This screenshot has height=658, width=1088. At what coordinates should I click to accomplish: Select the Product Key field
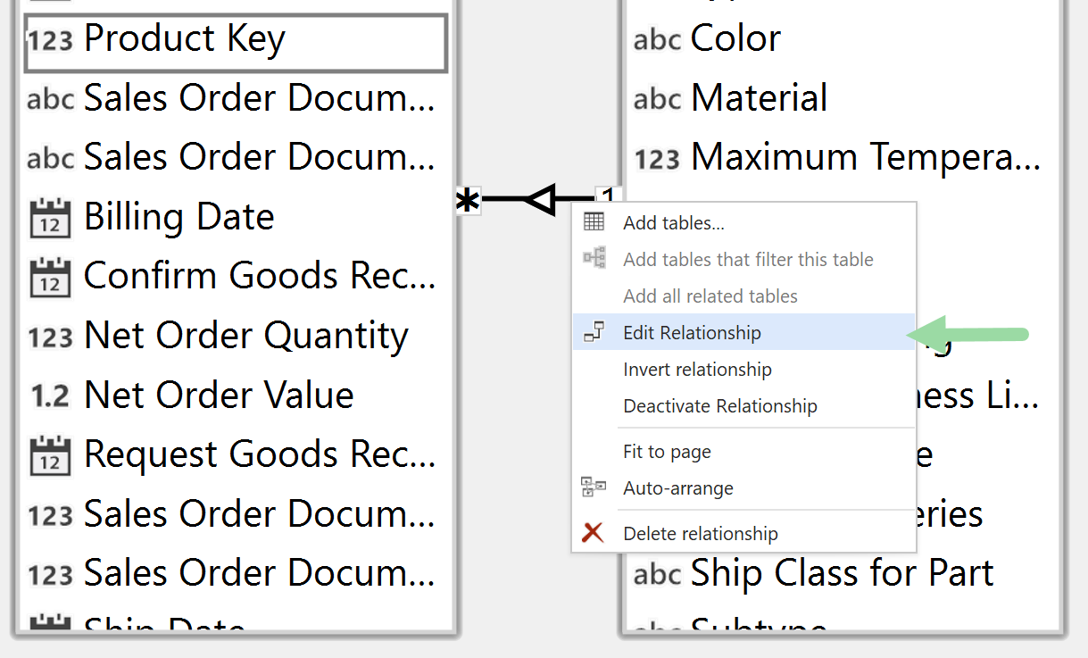pyautogui.click(x=184, y=38)
